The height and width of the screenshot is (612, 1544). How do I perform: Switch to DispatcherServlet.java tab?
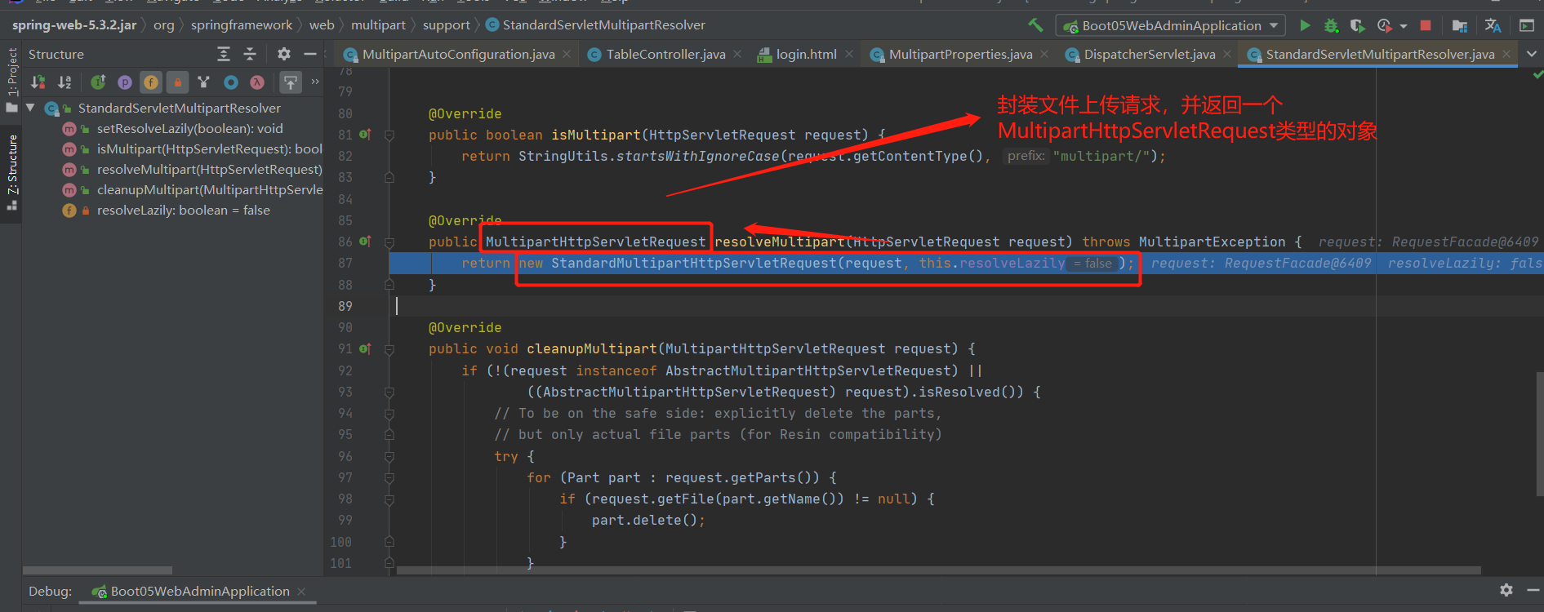[1150, 54]
